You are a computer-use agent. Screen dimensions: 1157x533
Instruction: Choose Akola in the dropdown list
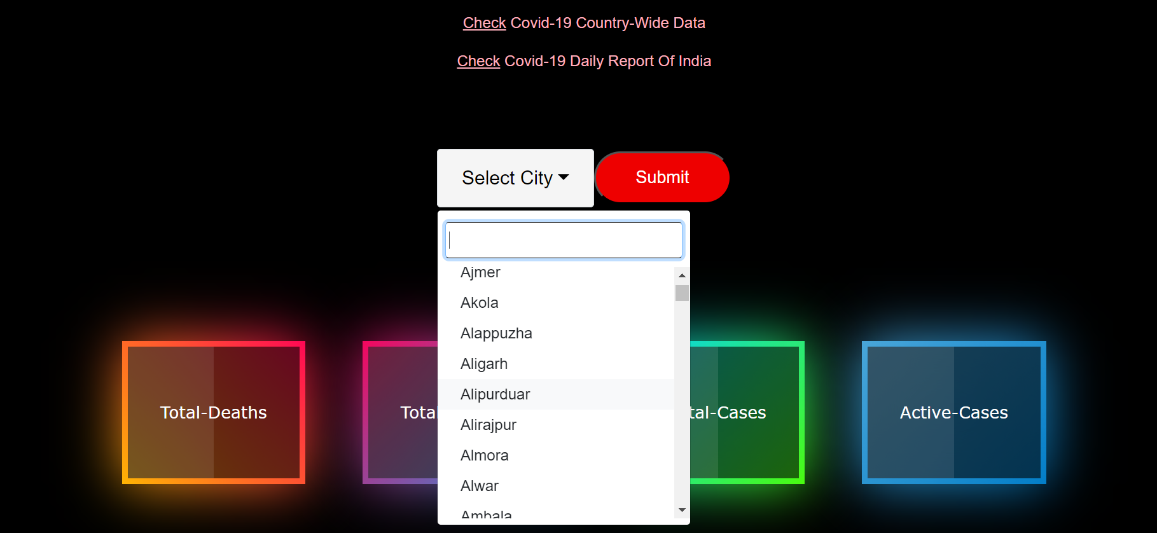coord(480,303)
